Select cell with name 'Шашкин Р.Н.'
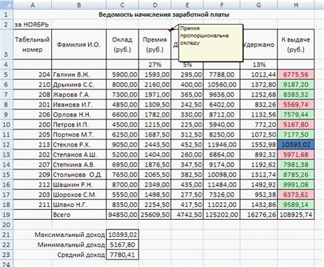 click(79, 184)
